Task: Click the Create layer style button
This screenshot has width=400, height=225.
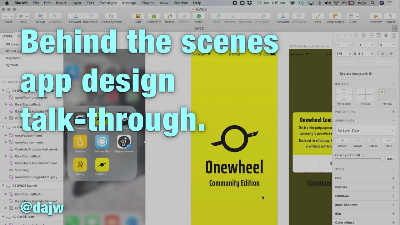Action: (342, 141)
